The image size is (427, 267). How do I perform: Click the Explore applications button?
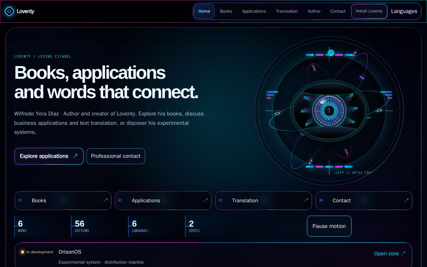click(49, 156)
